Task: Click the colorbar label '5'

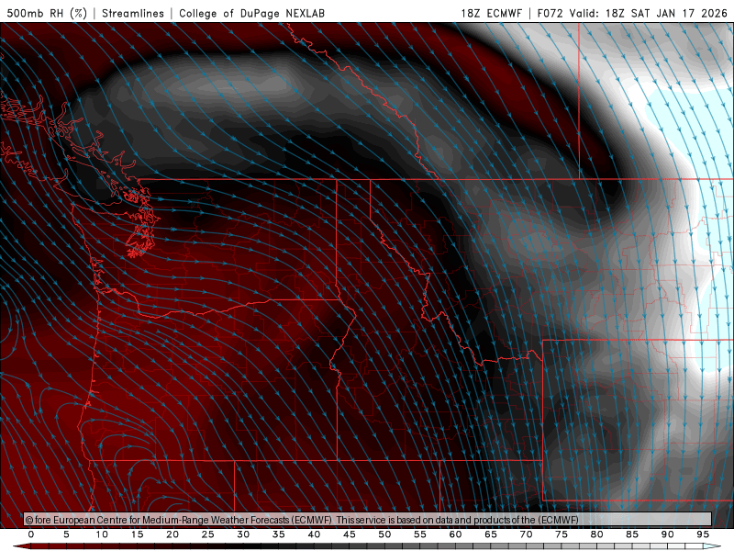Action: 66,534
